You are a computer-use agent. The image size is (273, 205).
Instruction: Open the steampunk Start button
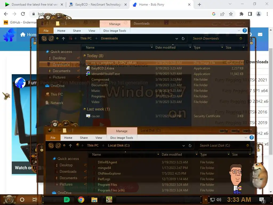[9, 200]
